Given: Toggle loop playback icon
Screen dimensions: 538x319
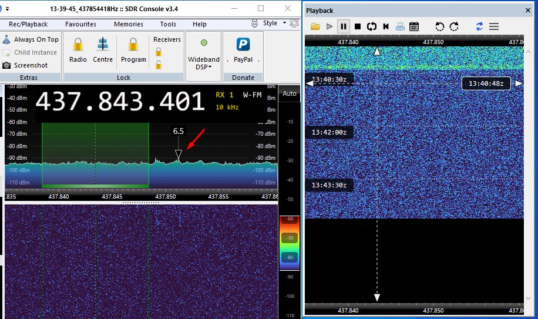Looking at the screenshot, I should pyautogui.click(x=372, y=26).
